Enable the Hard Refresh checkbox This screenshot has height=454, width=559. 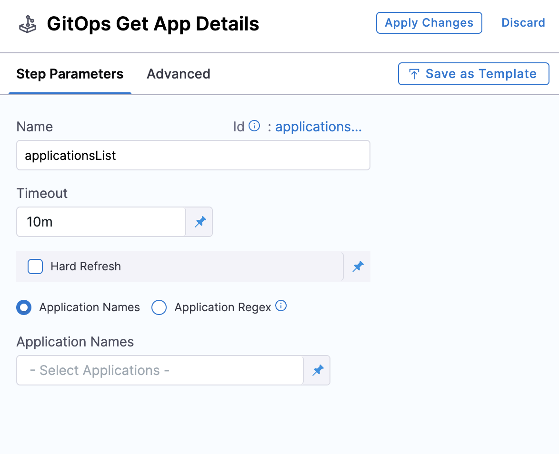pyautogui.click(x=35, y=266)
